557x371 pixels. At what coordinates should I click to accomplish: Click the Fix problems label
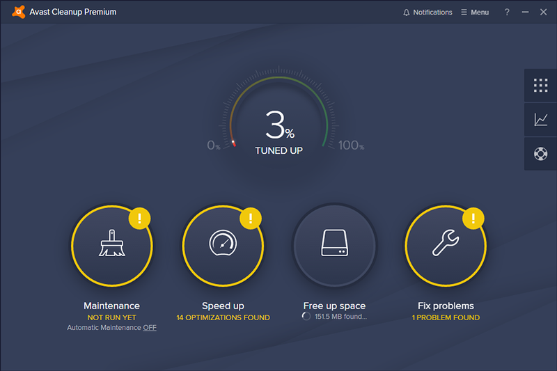446,306
